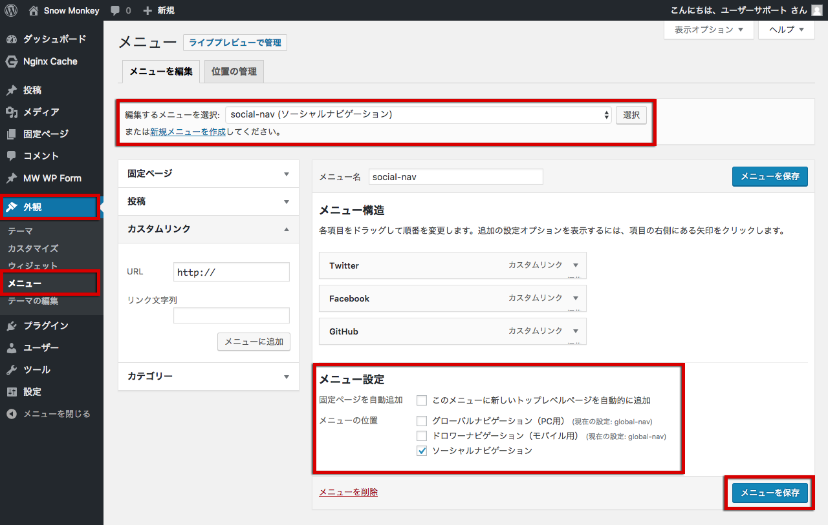
Task: Open the 表示オプション panel
Action: 709,30
